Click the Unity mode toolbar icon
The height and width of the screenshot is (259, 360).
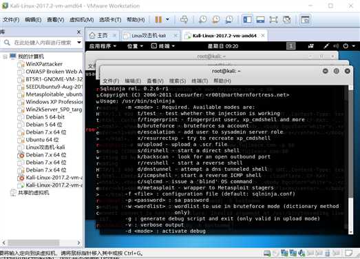point(287,19)
